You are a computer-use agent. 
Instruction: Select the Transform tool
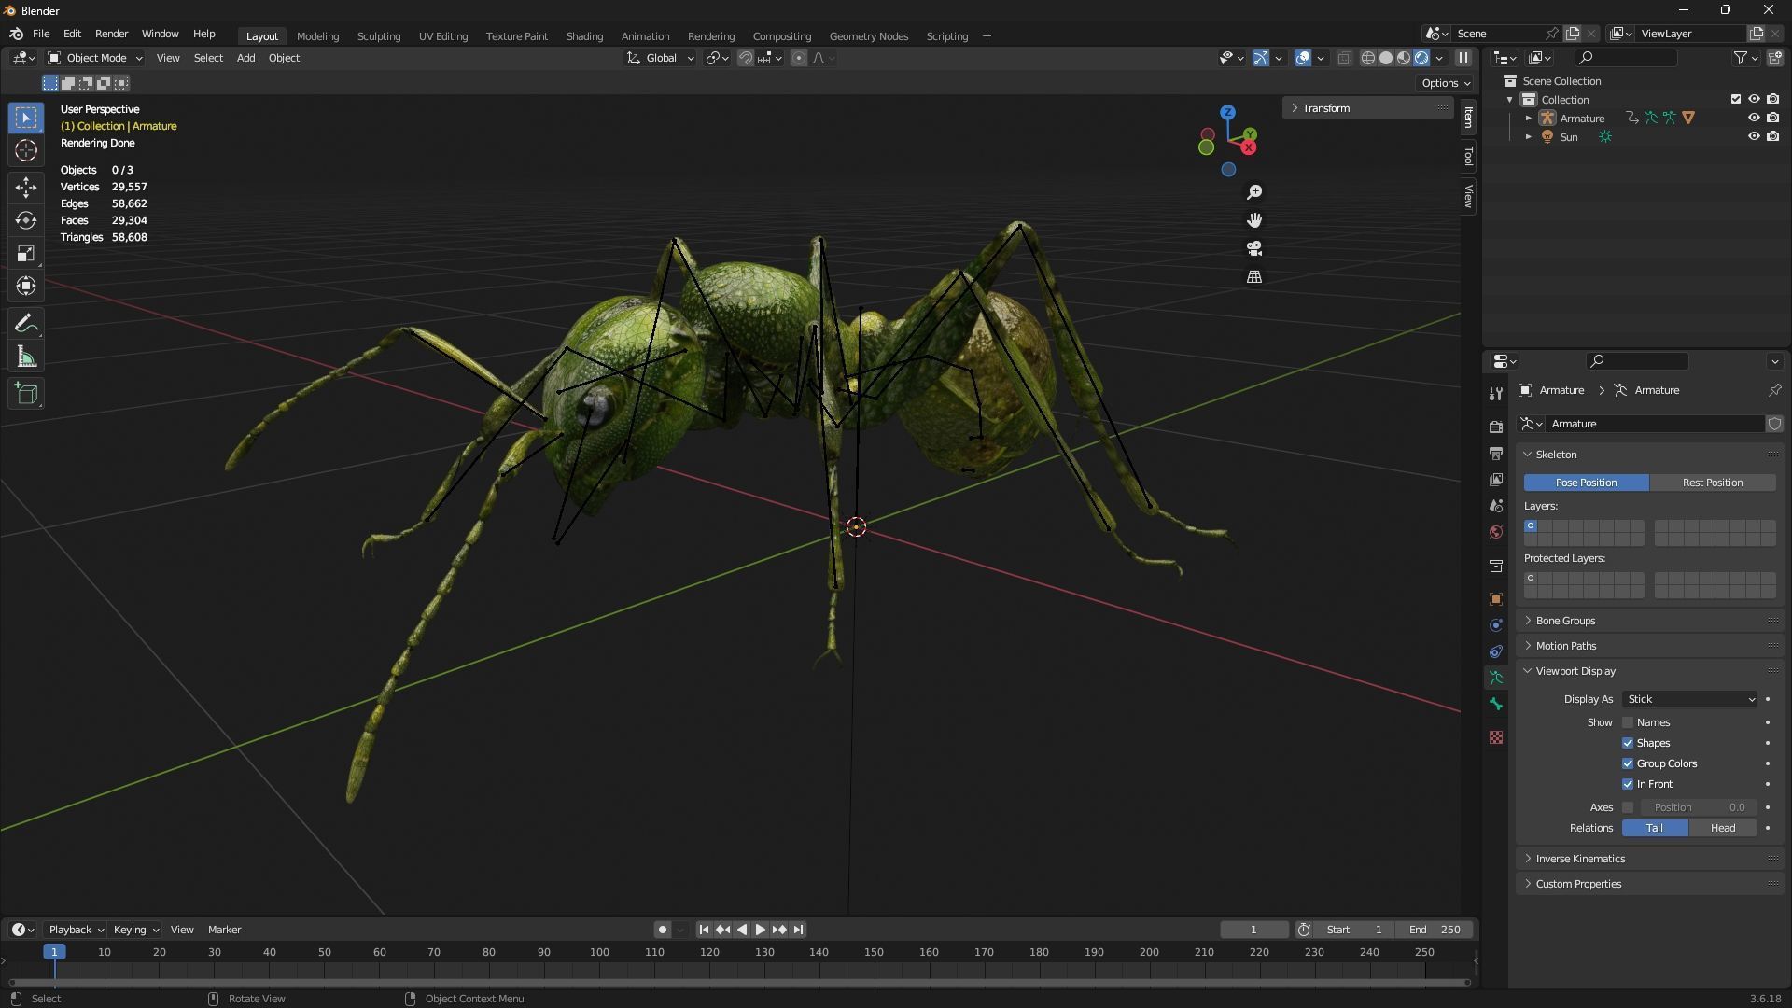pos(26,286)
